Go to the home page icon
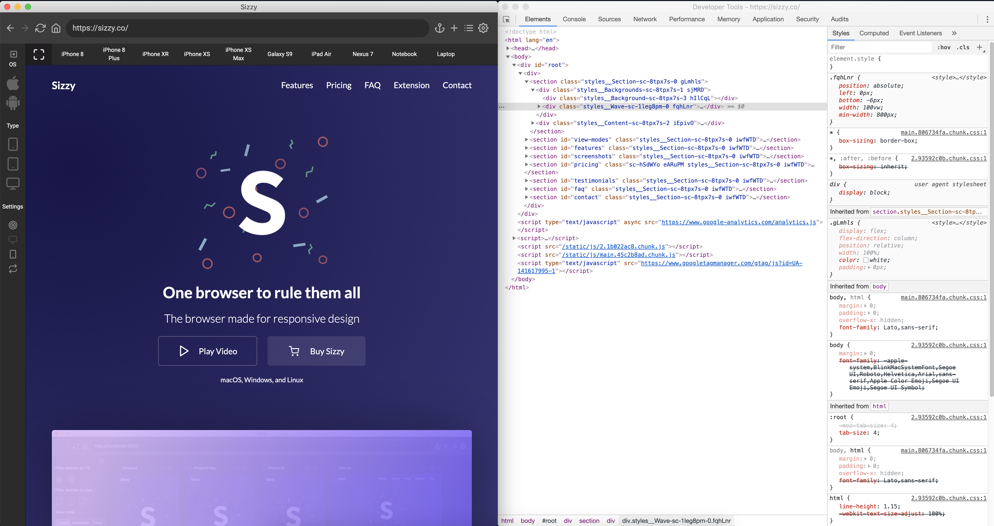994x526 pixels. click(x=56, y=28)
